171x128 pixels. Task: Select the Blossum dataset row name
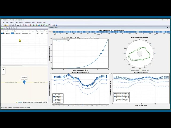(8, 33)
